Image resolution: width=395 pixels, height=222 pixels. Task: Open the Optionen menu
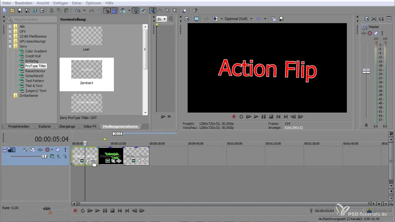coord(94,3)
